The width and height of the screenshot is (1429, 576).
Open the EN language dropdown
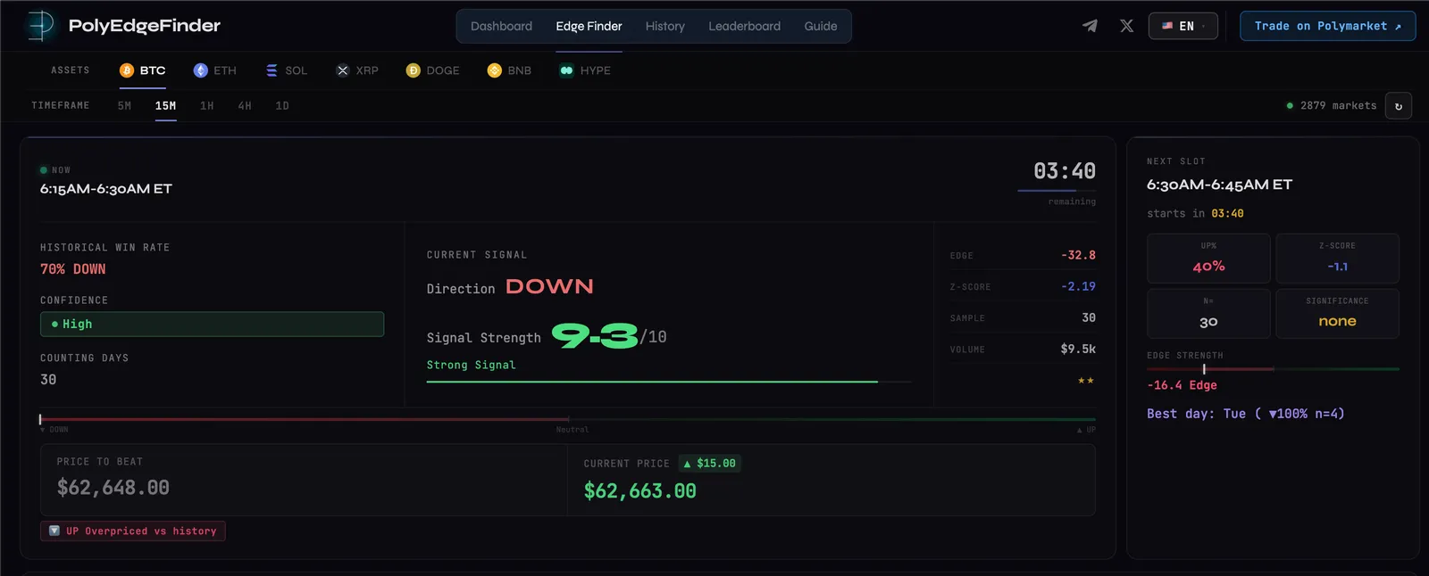point(1183,26)
